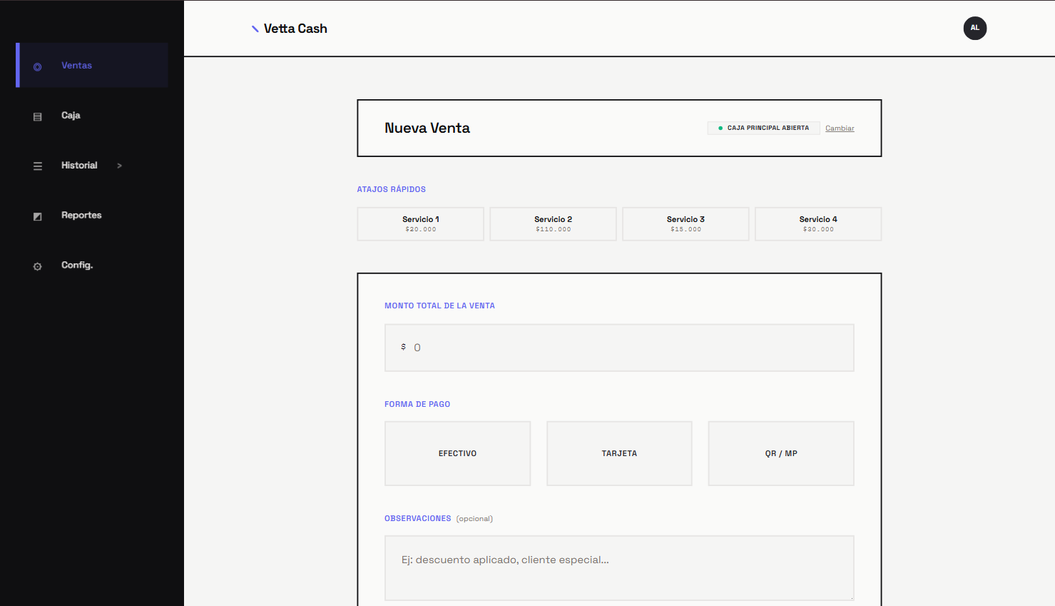The width and height of the screenshot is (1055, 606).
Task: Click the Reportes chart icon
Action: [38, 216]
